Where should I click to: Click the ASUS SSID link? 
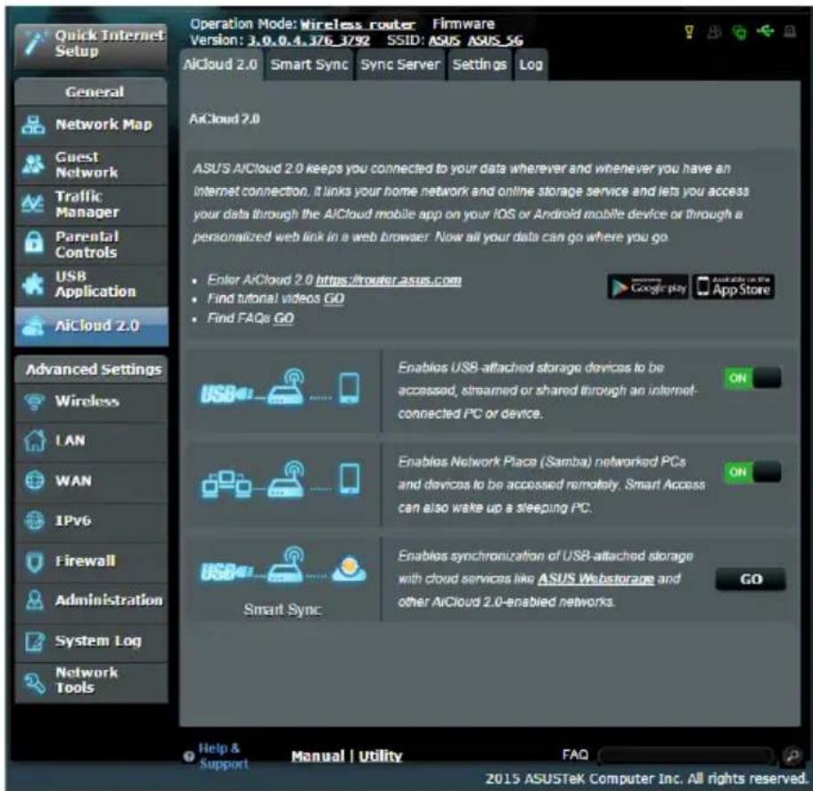[444, 40]
